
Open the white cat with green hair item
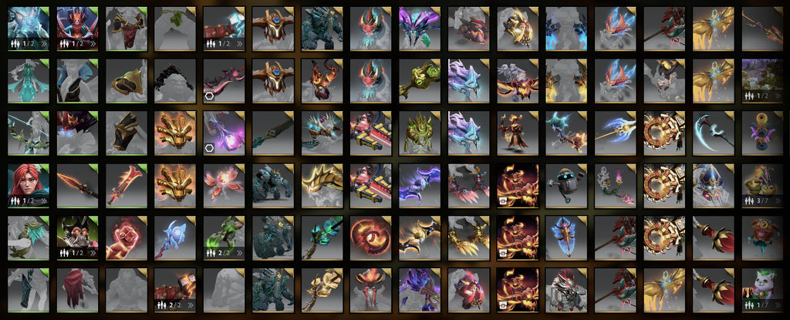click(761, 290)
